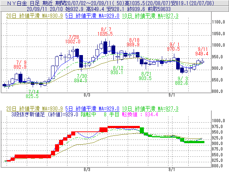
Task: Click upper chart 8/3 date axis label
Action: (x=87, y=95)
